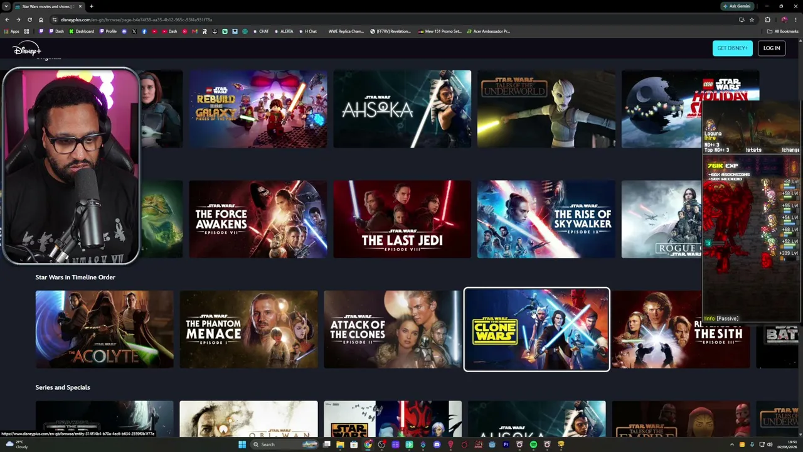Screen dimensions: 803x452
Task: Open the Dashboard bookmark
Action: [x=82, y=31]
